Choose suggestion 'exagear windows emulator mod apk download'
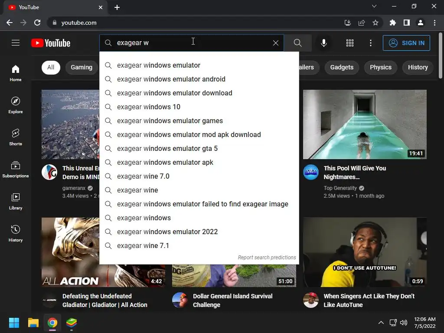 click(x=199, y=134)
